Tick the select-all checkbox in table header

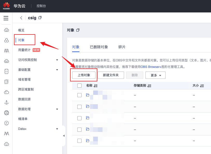pyautogui.click(x=79, y=86)
